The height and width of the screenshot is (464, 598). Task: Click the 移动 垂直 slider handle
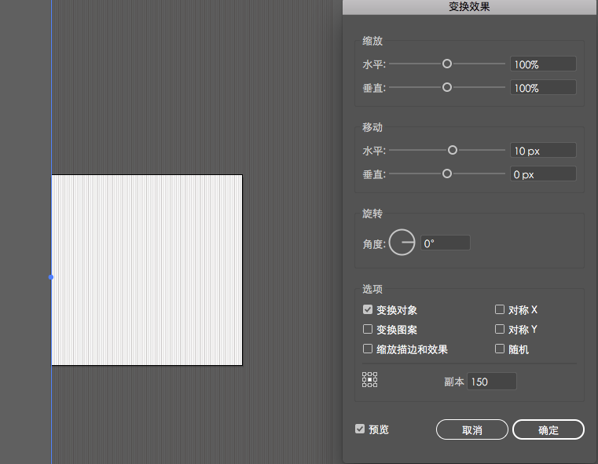tap(447, 174)
